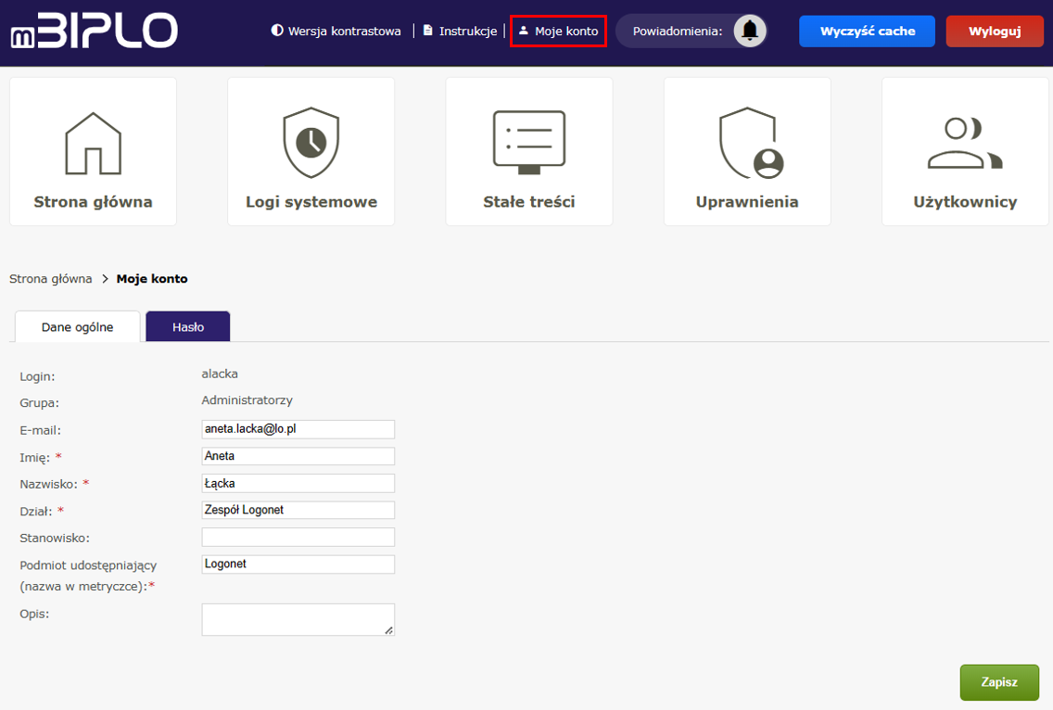The width and height of the screenshot is (1053, 710).
Task: Open Logi systemowe shield clock icon
Action: [x=311, y=143]
